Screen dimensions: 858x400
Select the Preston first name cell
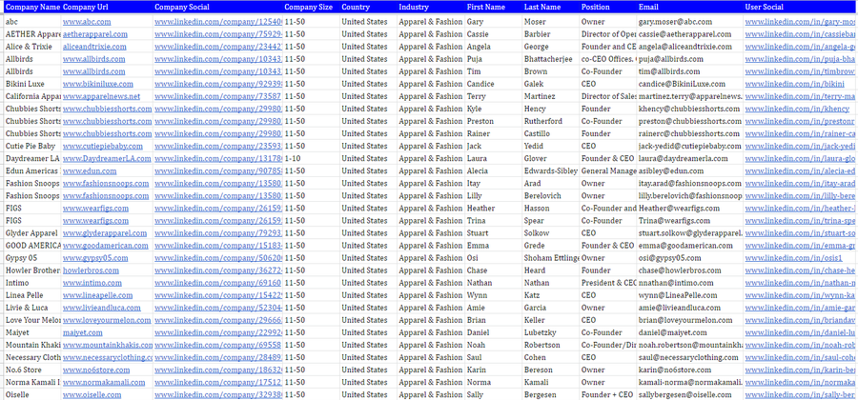click(x=493, y=121)
